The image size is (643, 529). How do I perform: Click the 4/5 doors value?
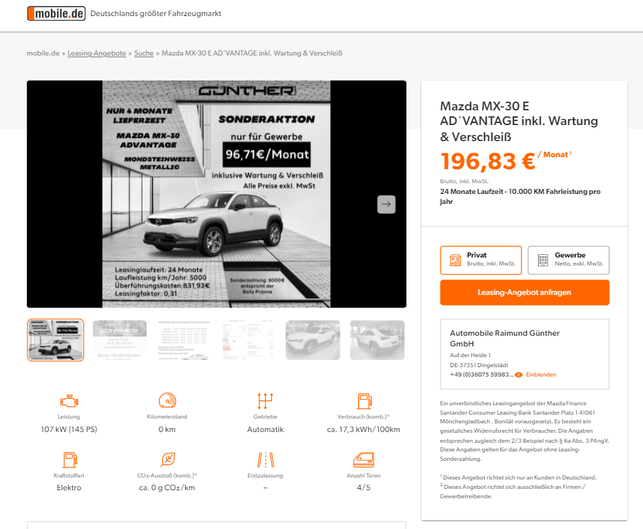click(364, 488)
